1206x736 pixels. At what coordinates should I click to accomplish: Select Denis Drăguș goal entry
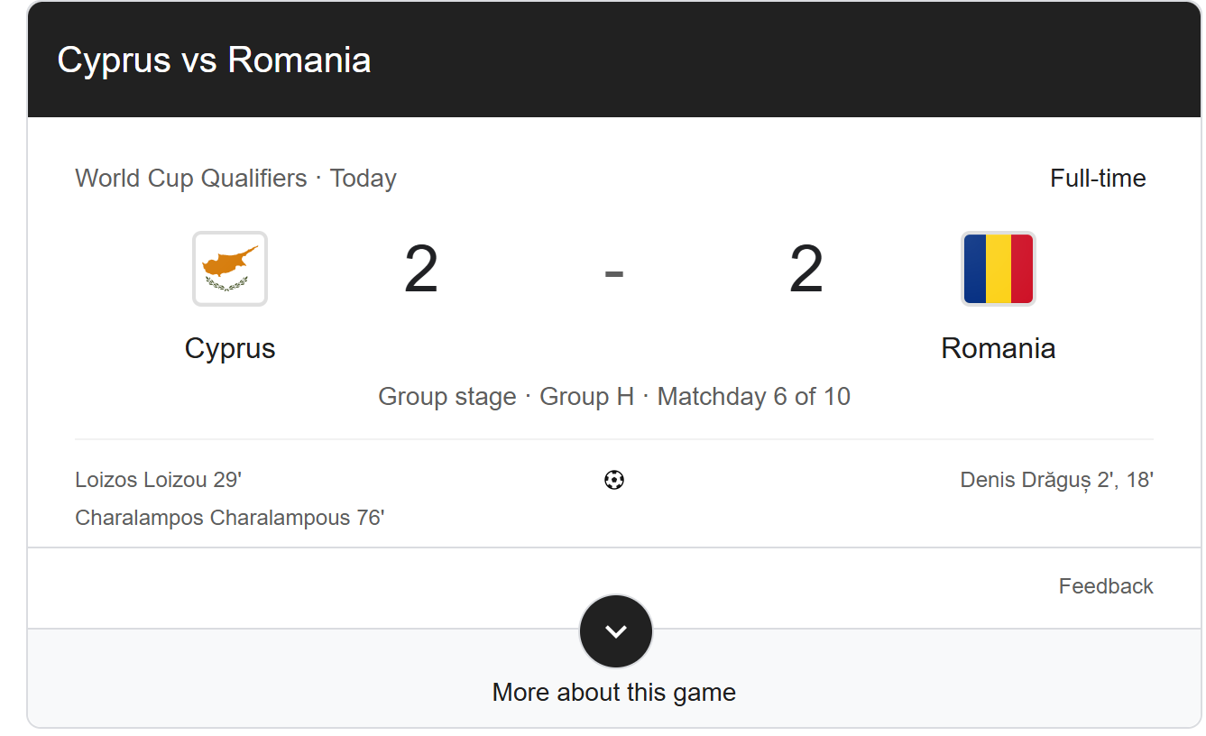pyautogui.click(x=1057, y=480)
